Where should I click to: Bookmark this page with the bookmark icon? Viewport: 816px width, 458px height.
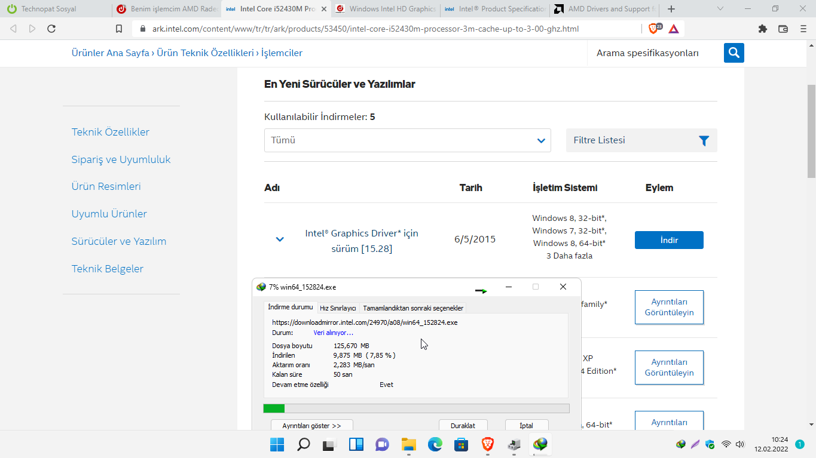(x=119, y=29)
